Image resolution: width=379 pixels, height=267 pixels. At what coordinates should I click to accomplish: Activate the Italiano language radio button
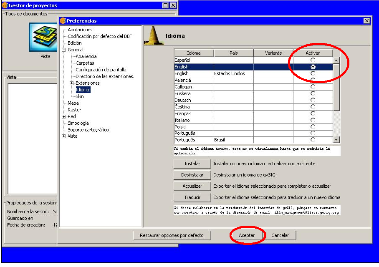coord(313,120)
